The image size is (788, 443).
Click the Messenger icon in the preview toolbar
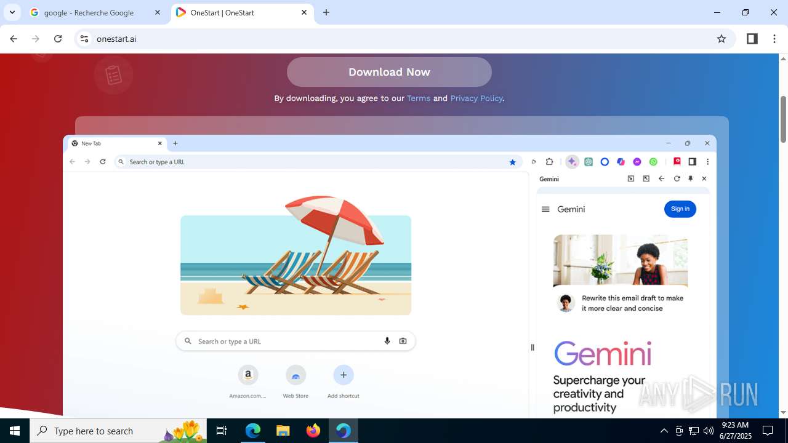coord(637,162)
